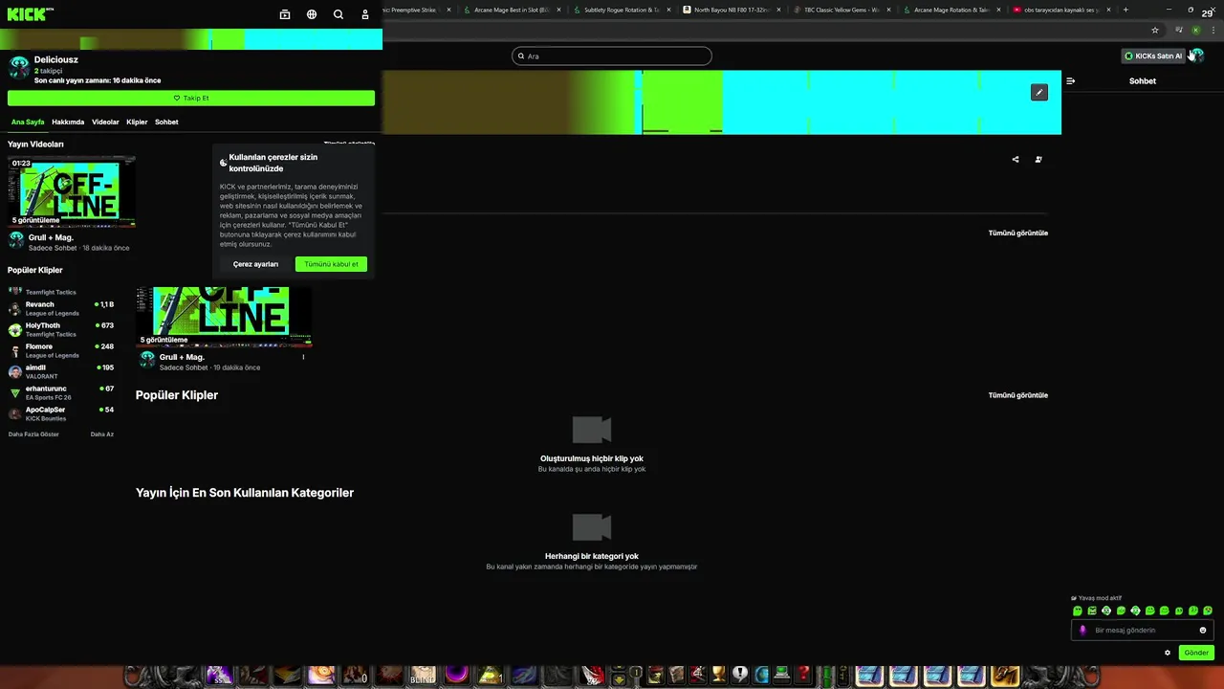Click the Deliciousz channel avatar

(19, 67)
